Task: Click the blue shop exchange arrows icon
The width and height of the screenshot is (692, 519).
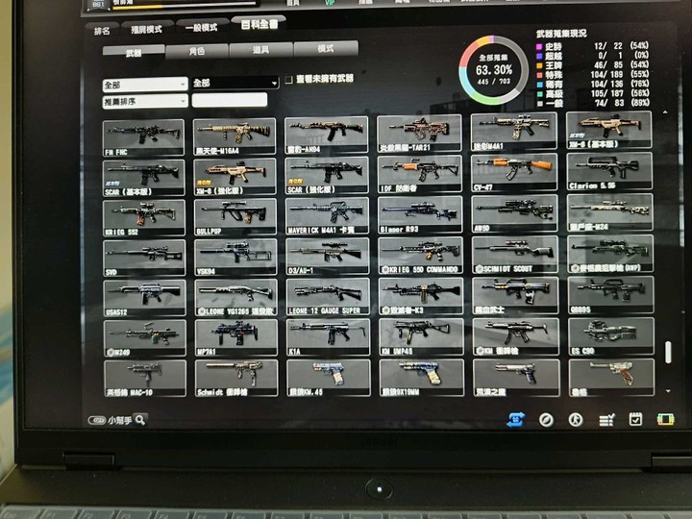Action: point(515,419)
